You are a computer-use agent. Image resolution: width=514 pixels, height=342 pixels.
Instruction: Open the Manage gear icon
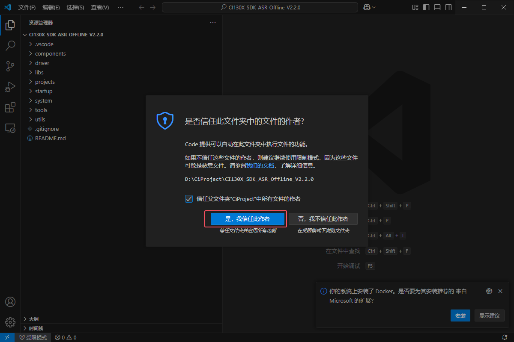[10, 322]
